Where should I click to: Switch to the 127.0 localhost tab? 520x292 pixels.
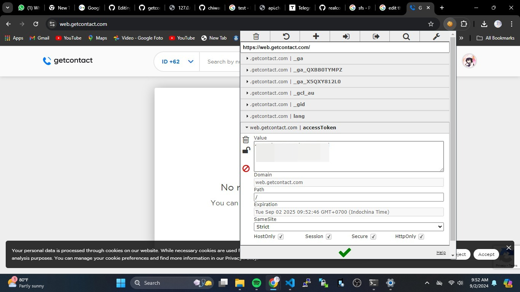click(x=179, y=8)
